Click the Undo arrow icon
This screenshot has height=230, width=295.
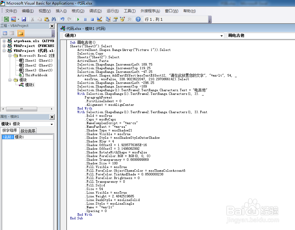click(63, 19)
